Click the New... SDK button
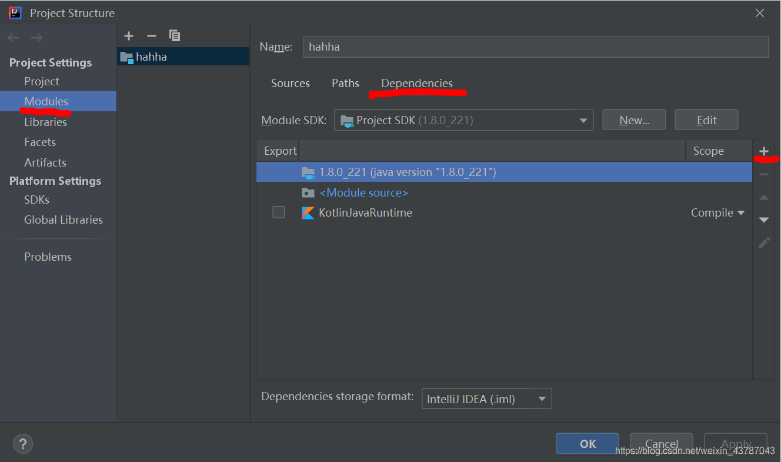781x462 pixels. [634, 120]
